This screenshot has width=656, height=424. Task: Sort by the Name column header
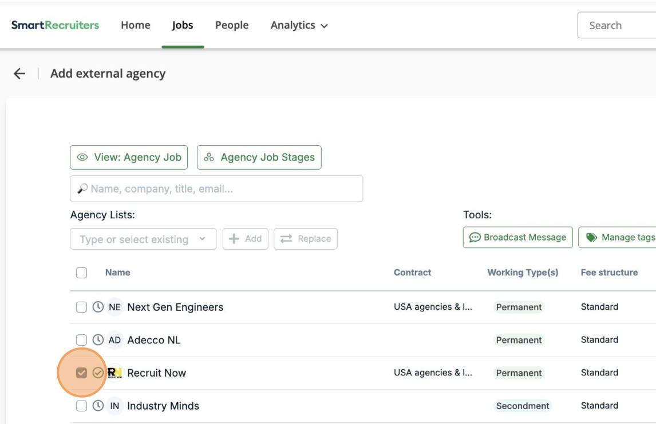[x=117, y=273]
